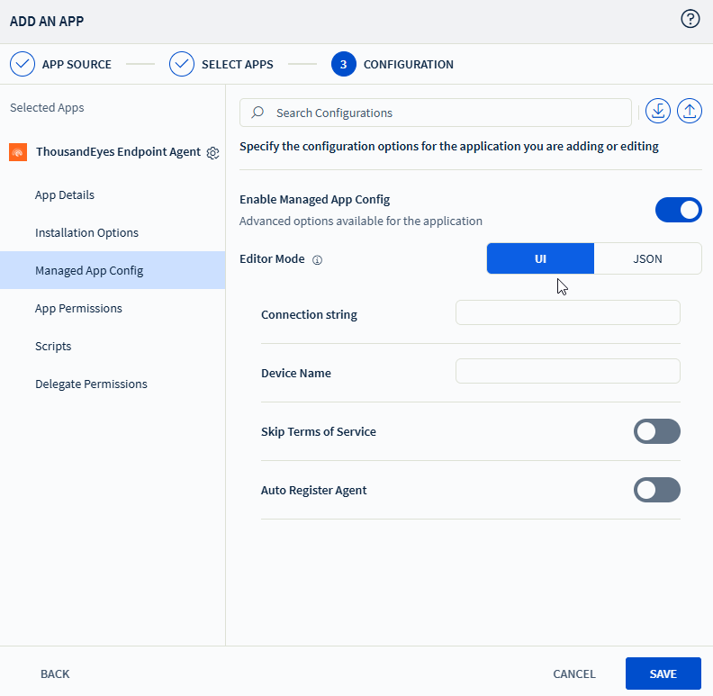Image resolution: width=713 pixels, height=696 pixels.
Task: Click the Connection string input field
Action: [567, 312]
